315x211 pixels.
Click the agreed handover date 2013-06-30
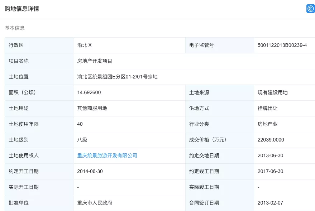270,155
